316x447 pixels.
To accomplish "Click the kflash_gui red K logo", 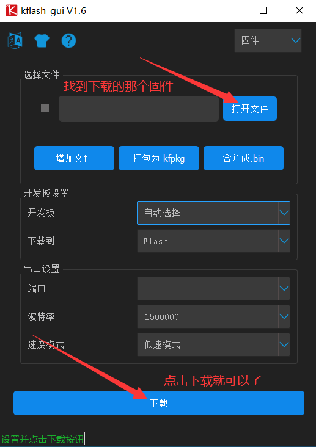I will [x=12, y=11].
